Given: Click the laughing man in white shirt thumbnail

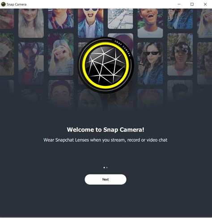Looking at the screenshot, I should (x=150, y=23).
